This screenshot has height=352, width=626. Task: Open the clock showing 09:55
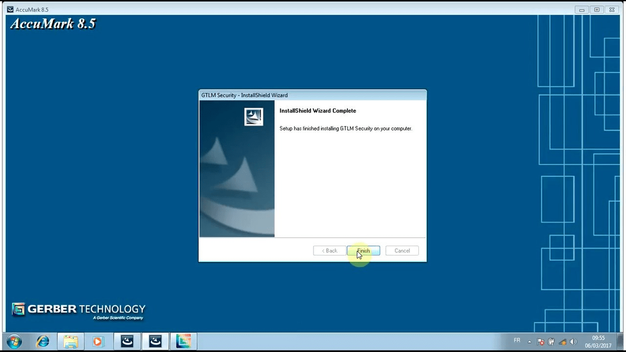click(x=598, y=341)
